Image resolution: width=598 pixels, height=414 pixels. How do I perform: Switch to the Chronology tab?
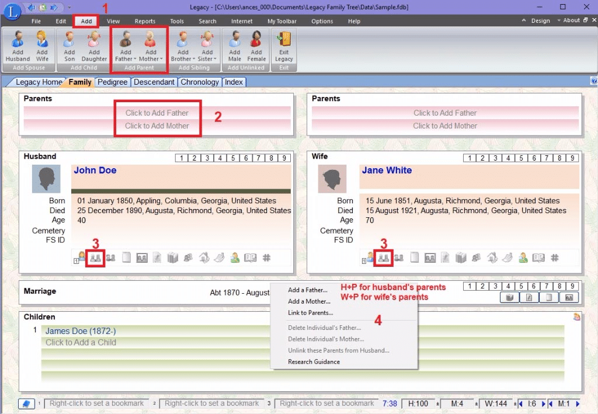click(200, 82)
